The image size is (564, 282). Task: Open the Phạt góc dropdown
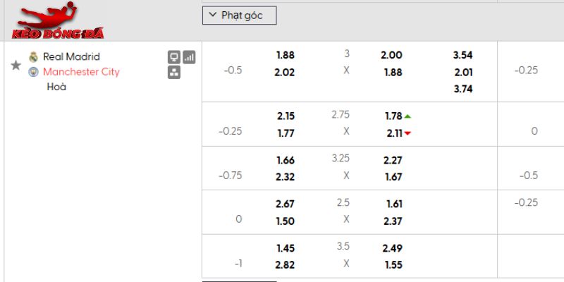239,16
